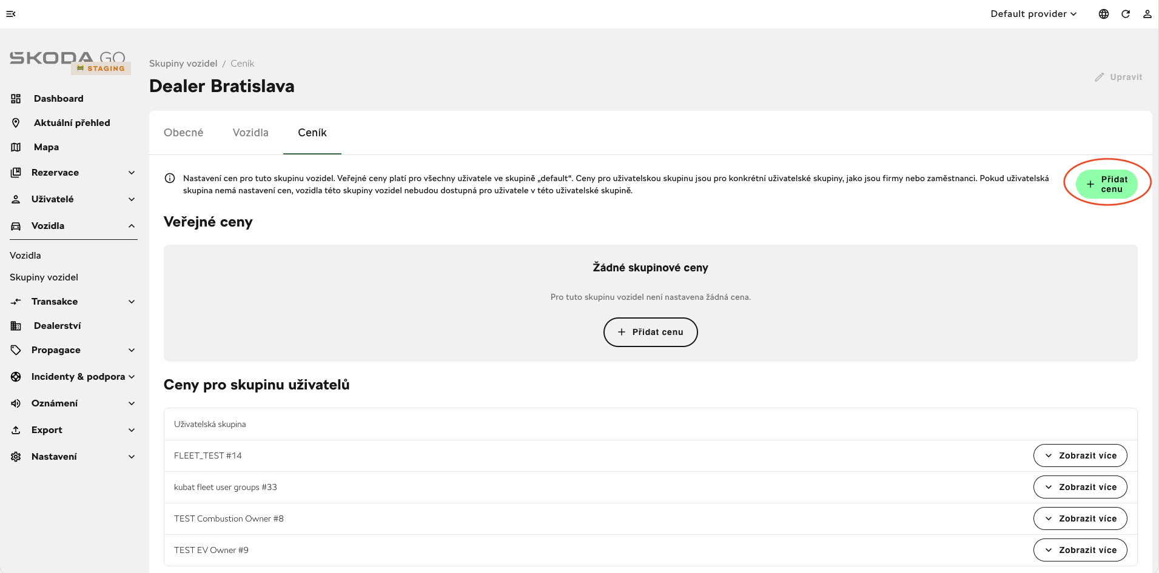Open the language globe icon
Viewport: 1159px width, 573px height.
tap(1104, 14)
